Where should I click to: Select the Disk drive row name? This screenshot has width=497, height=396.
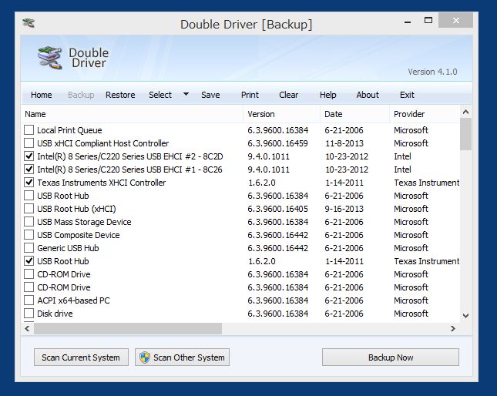tap(55, 314)
